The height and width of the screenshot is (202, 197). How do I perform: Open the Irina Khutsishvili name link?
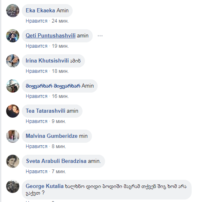point(47,60)
